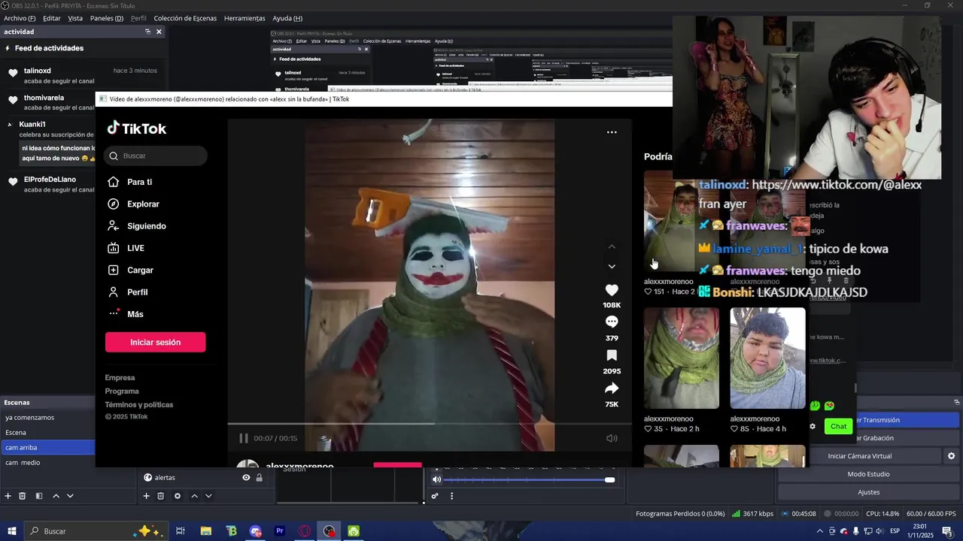Screen dimensions: 963x541
Task: Open audio mixer three-dot menu
Action: point(451,496)
